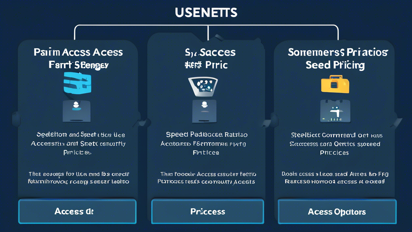Viewport: 412px width, 232px height.
Task: Select the person avatar tile in middle card
Action: (204, 110)
